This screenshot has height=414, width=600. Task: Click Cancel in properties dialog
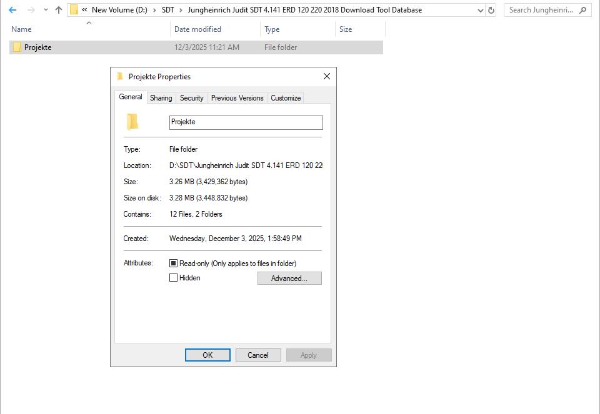258,355
